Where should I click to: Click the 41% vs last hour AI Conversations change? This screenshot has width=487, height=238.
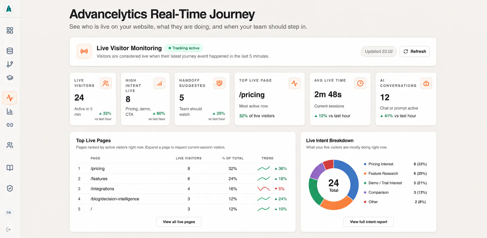click(x=398, y=116)
